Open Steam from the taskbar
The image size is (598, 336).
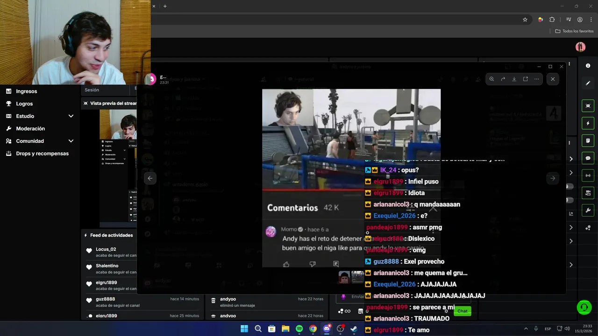coord(354,329)
